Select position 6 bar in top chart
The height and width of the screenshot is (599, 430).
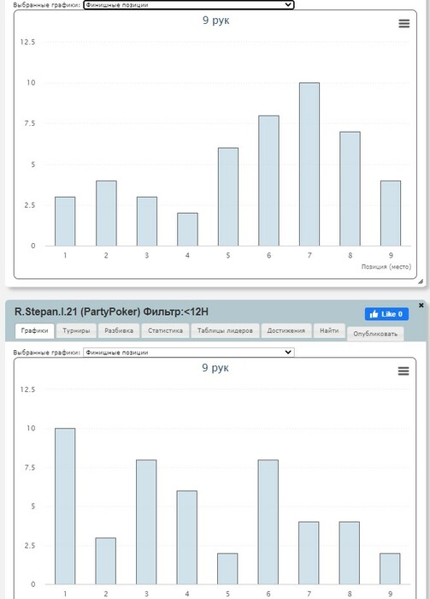click(x=268, y=181)
